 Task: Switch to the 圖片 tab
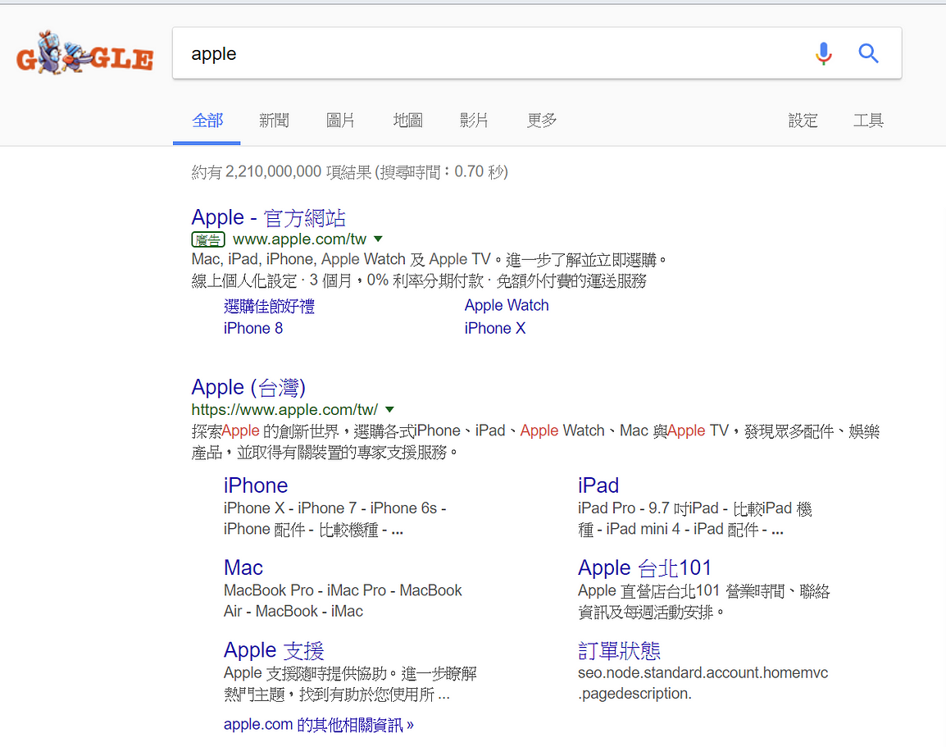(340, 121)
